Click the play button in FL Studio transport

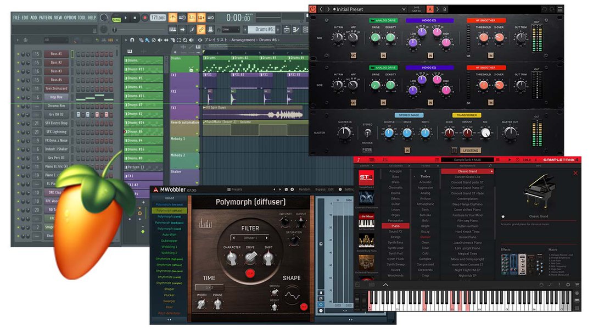point(126,18)
